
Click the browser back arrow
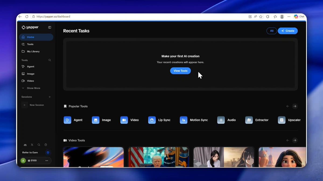[20, 17]
